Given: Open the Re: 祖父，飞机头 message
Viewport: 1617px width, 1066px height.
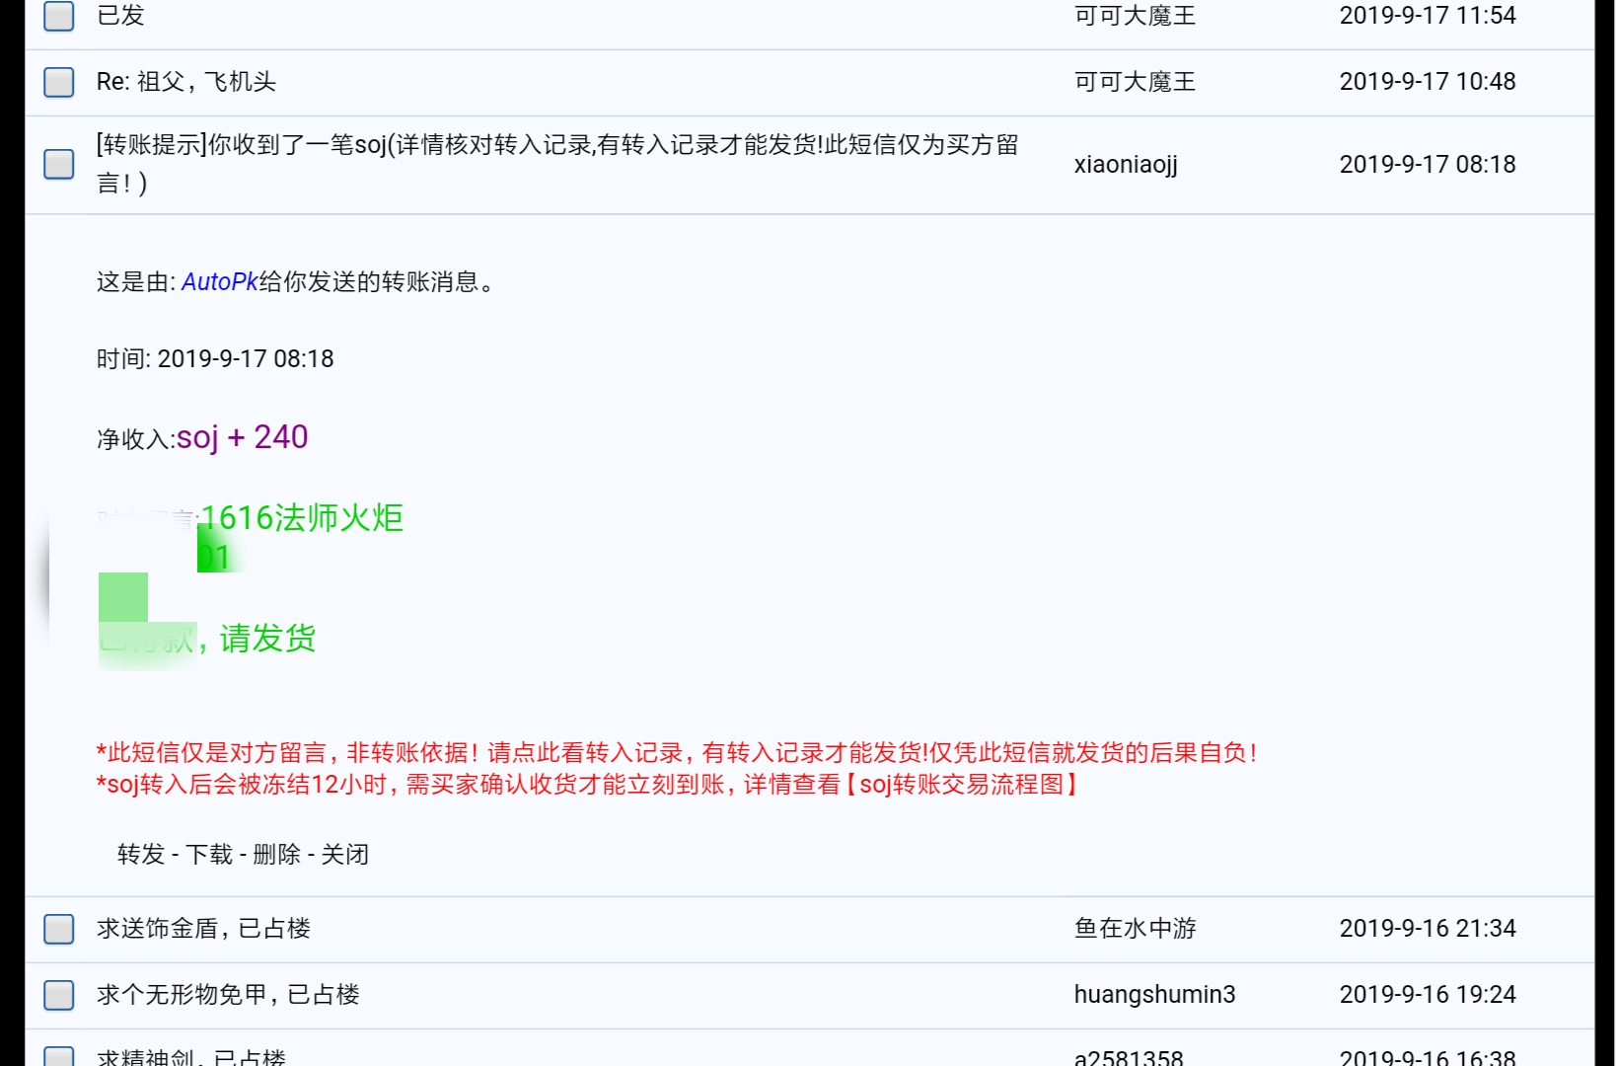Looking at the screenshot, I should [x=186, y=82].
